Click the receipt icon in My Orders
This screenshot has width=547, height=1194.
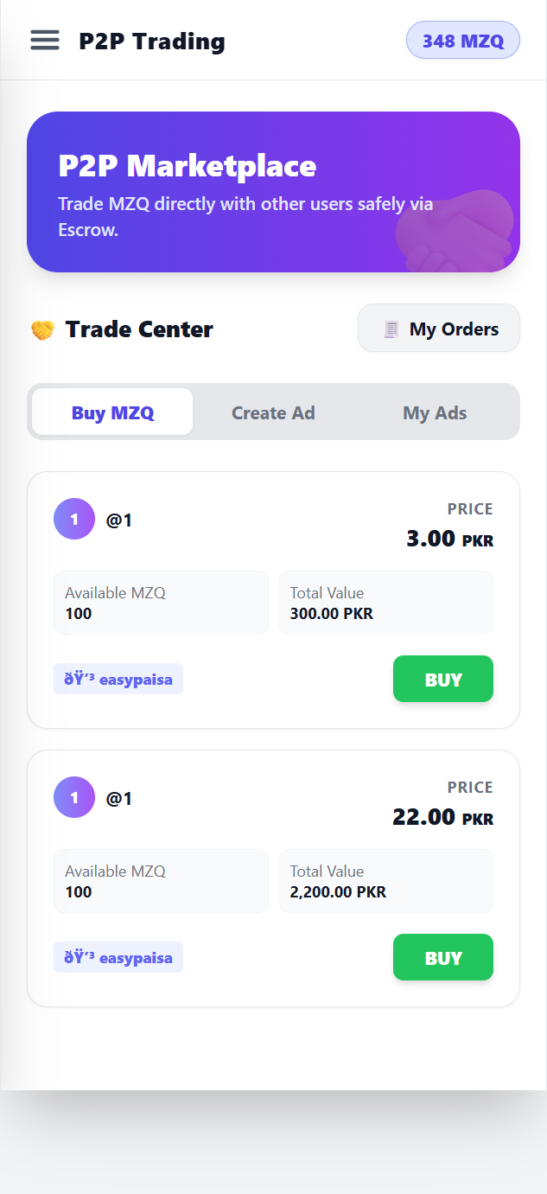click(391, 329)
